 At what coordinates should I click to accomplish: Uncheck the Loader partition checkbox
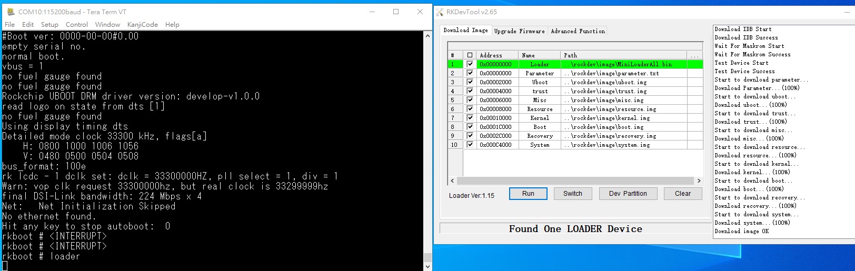(x=470, y=64)
